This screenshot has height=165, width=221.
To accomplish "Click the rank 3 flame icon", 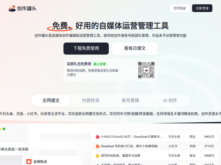I will point(98,156).
